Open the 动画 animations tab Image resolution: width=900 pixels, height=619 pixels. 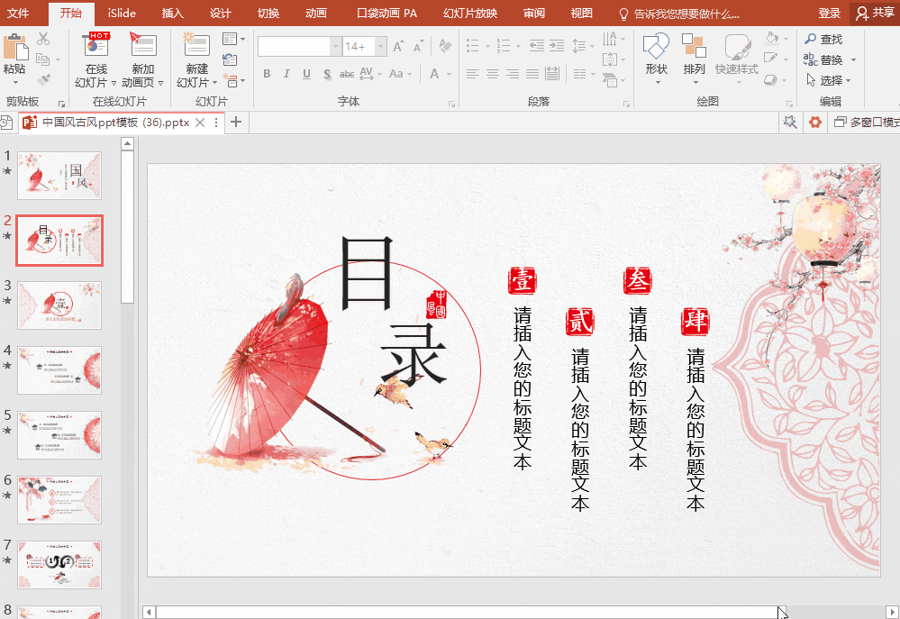[x=315, y=14]
